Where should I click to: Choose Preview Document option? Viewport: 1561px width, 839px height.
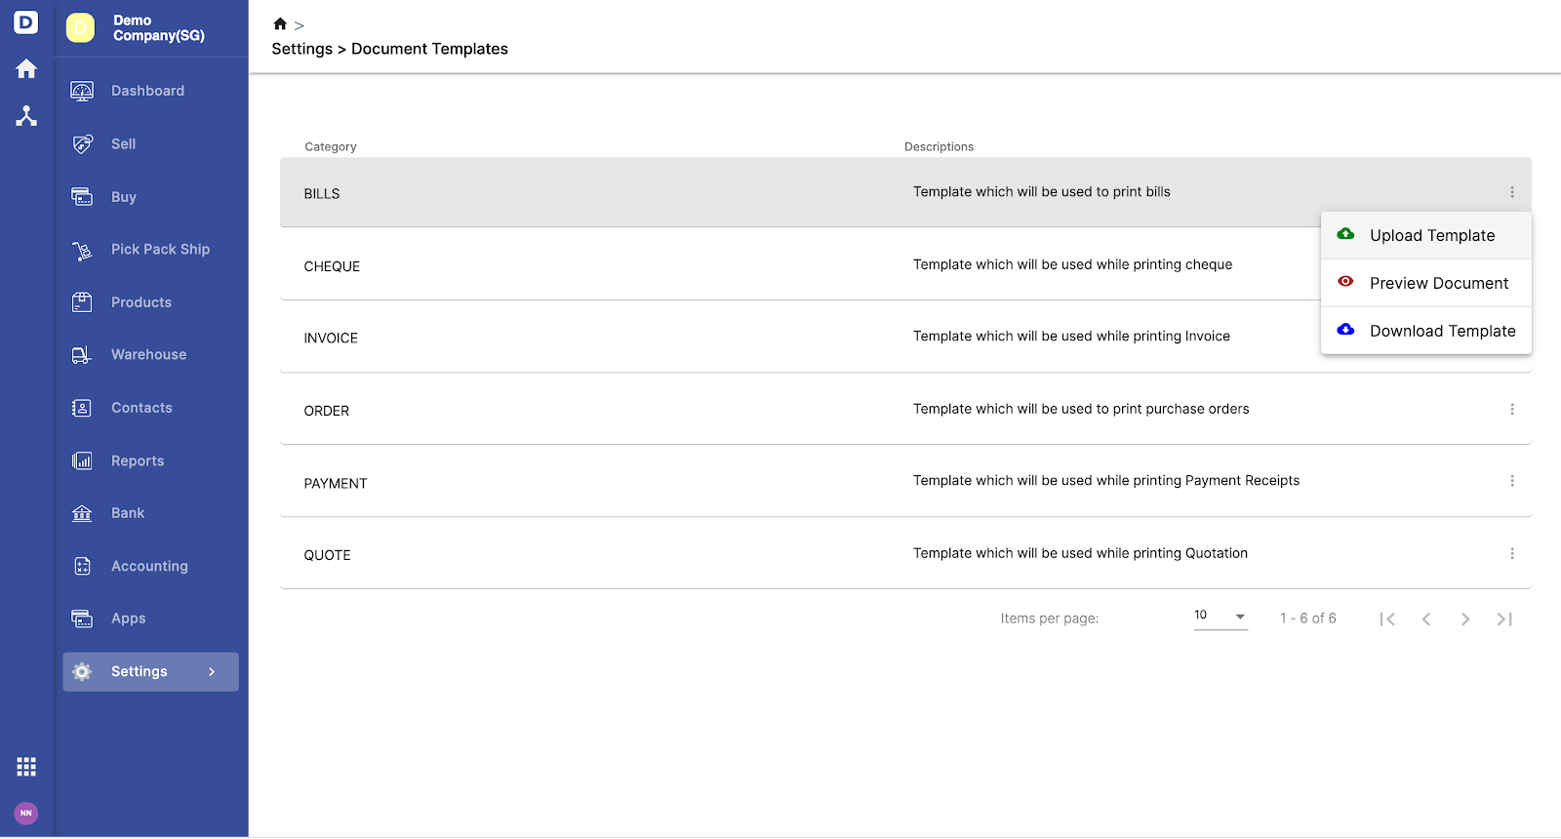(1438, 284)
